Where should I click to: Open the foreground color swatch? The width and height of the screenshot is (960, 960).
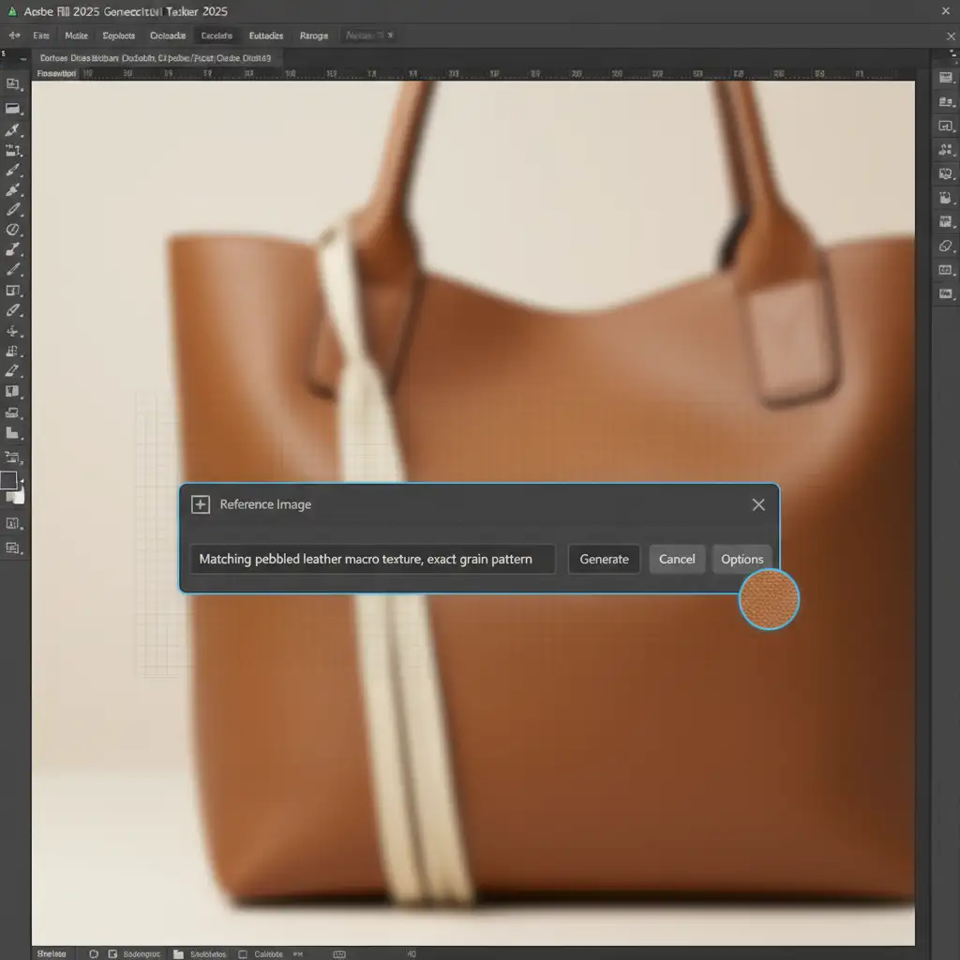(8, 481)
